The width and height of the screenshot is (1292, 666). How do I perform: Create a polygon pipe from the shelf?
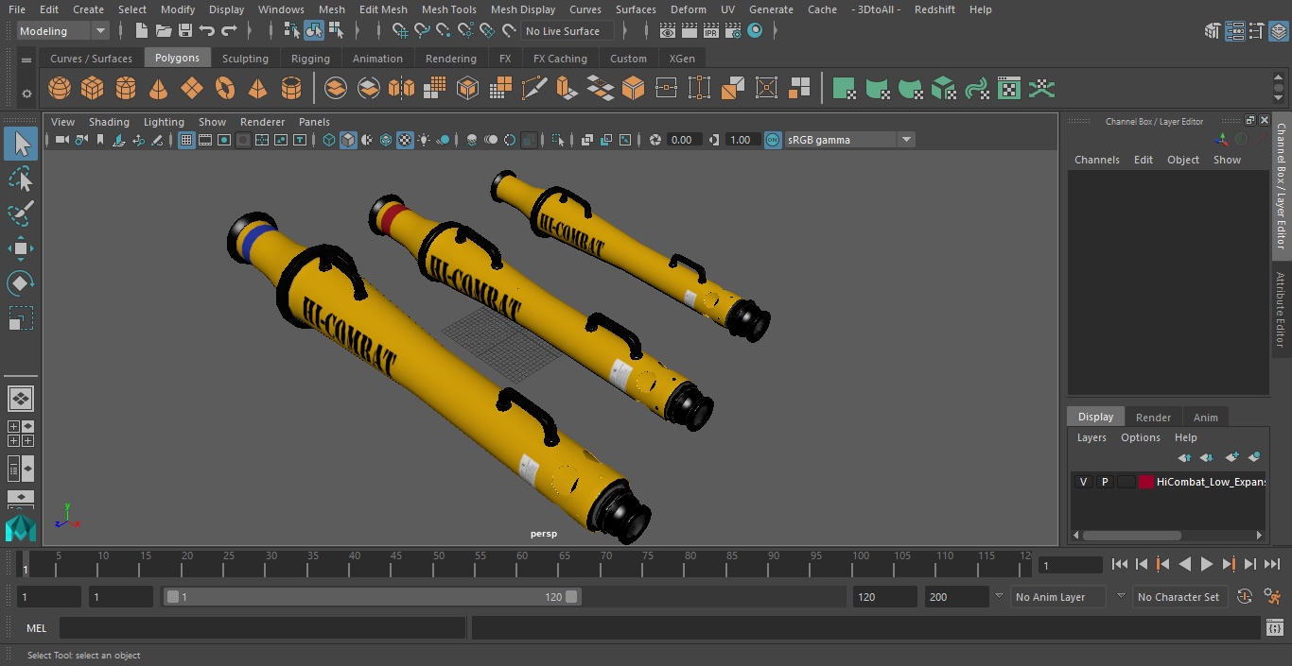291,89
